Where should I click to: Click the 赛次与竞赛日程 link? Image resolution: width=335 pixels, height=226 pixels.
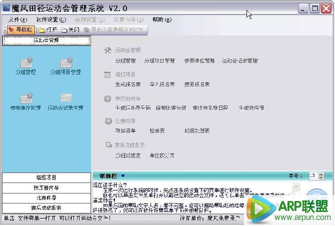(210, 108)
